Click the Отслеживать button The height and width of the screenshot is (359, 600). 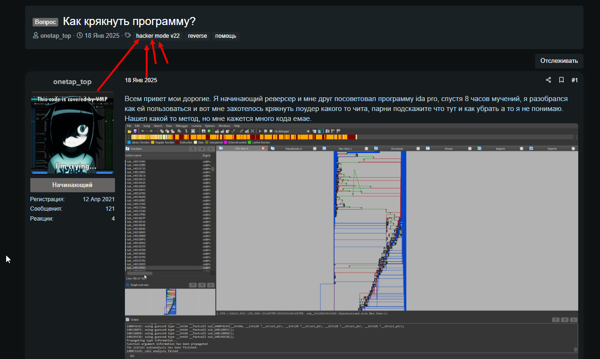tap(559, 61)
